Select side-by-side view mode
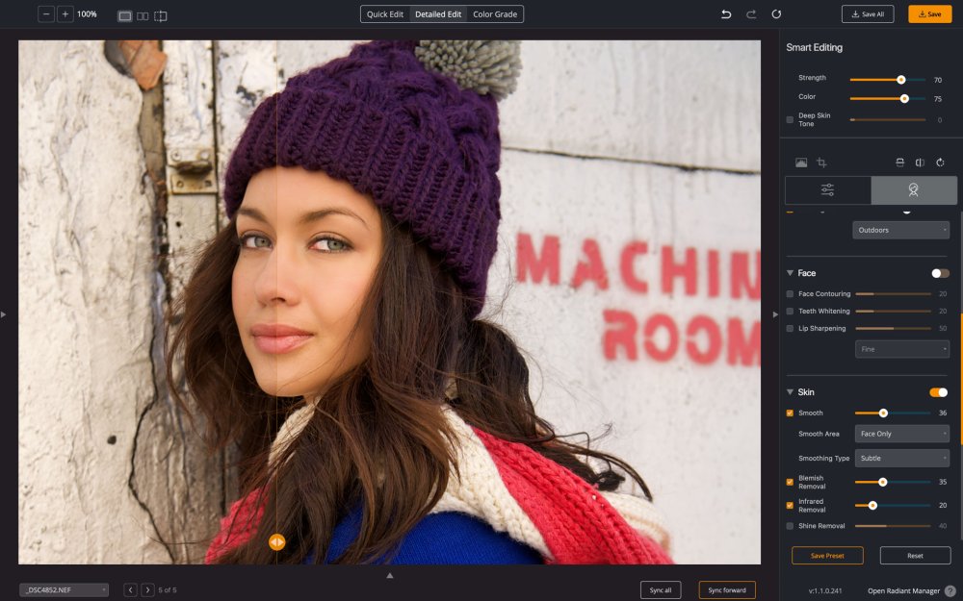963x601 pixels. [x=143, y=16]
